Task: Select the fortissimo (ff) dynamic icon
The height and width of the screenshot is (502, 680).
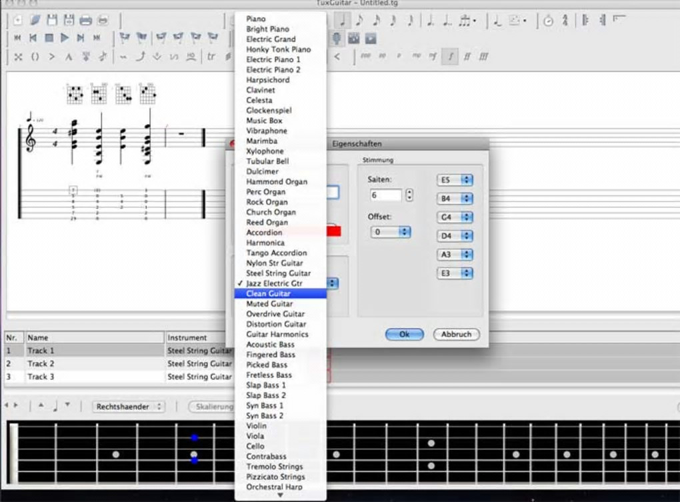Action: pyautogui.click(x=467, y=57)
